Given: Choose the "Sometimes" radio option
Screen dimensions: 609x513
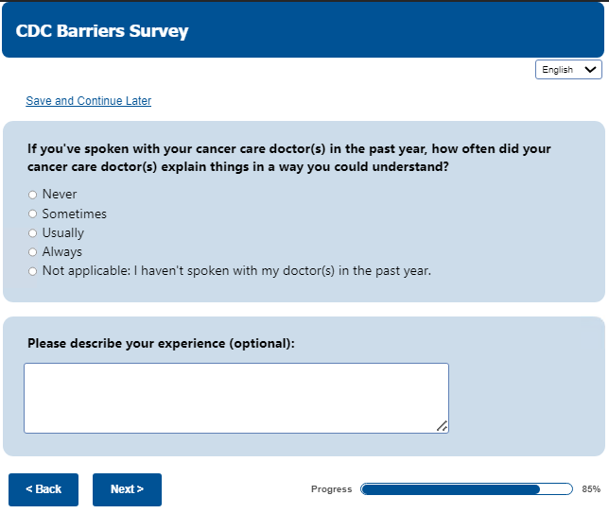Looking at the screenshot, I should click(32, 214).
